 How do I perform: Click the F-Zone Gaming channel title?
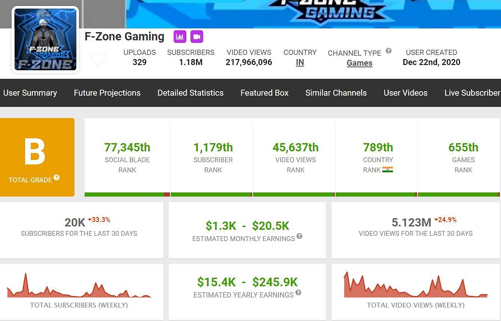125,36
